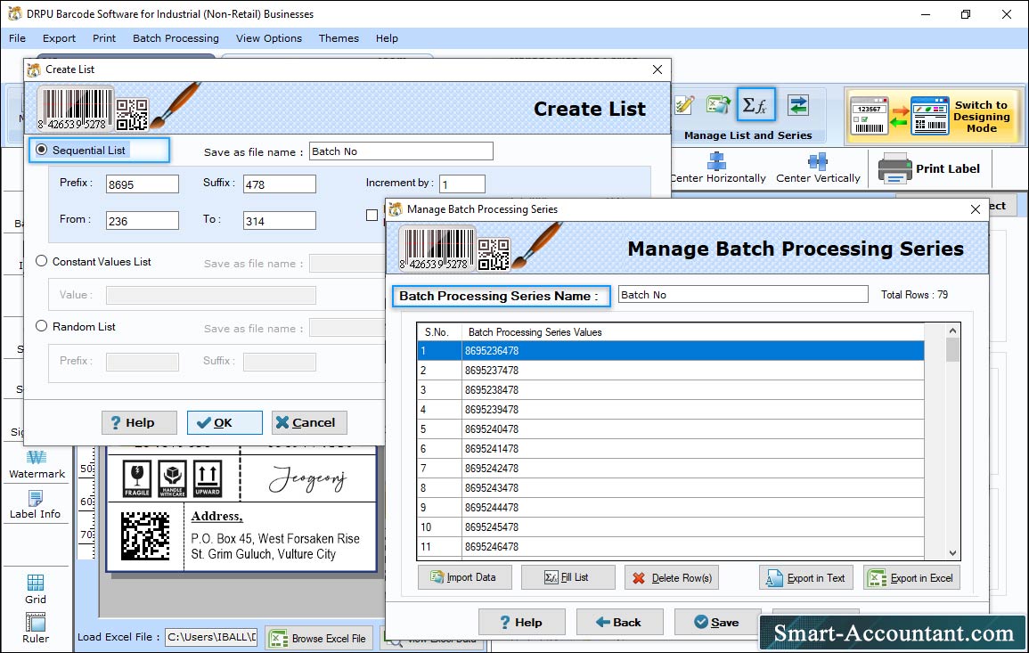Select the Random List radio button
The width and height of the screenshot is (1029, 653).
[41, 326]
